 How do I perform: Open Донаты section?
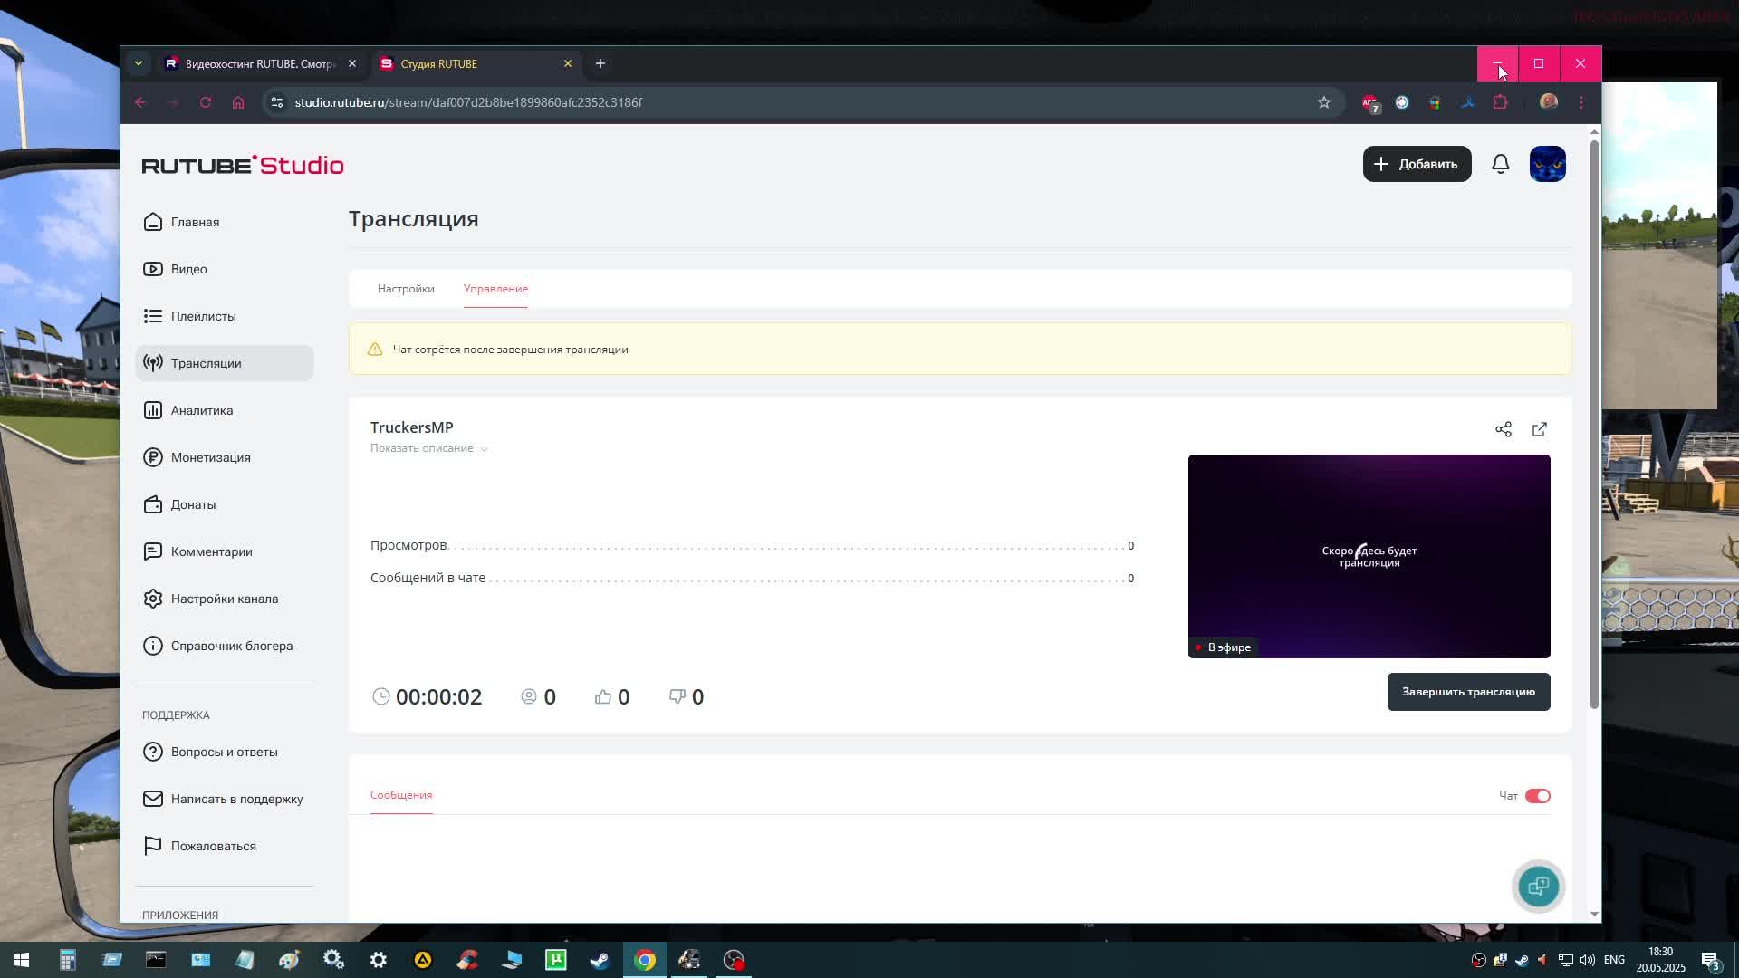point(224,504)
